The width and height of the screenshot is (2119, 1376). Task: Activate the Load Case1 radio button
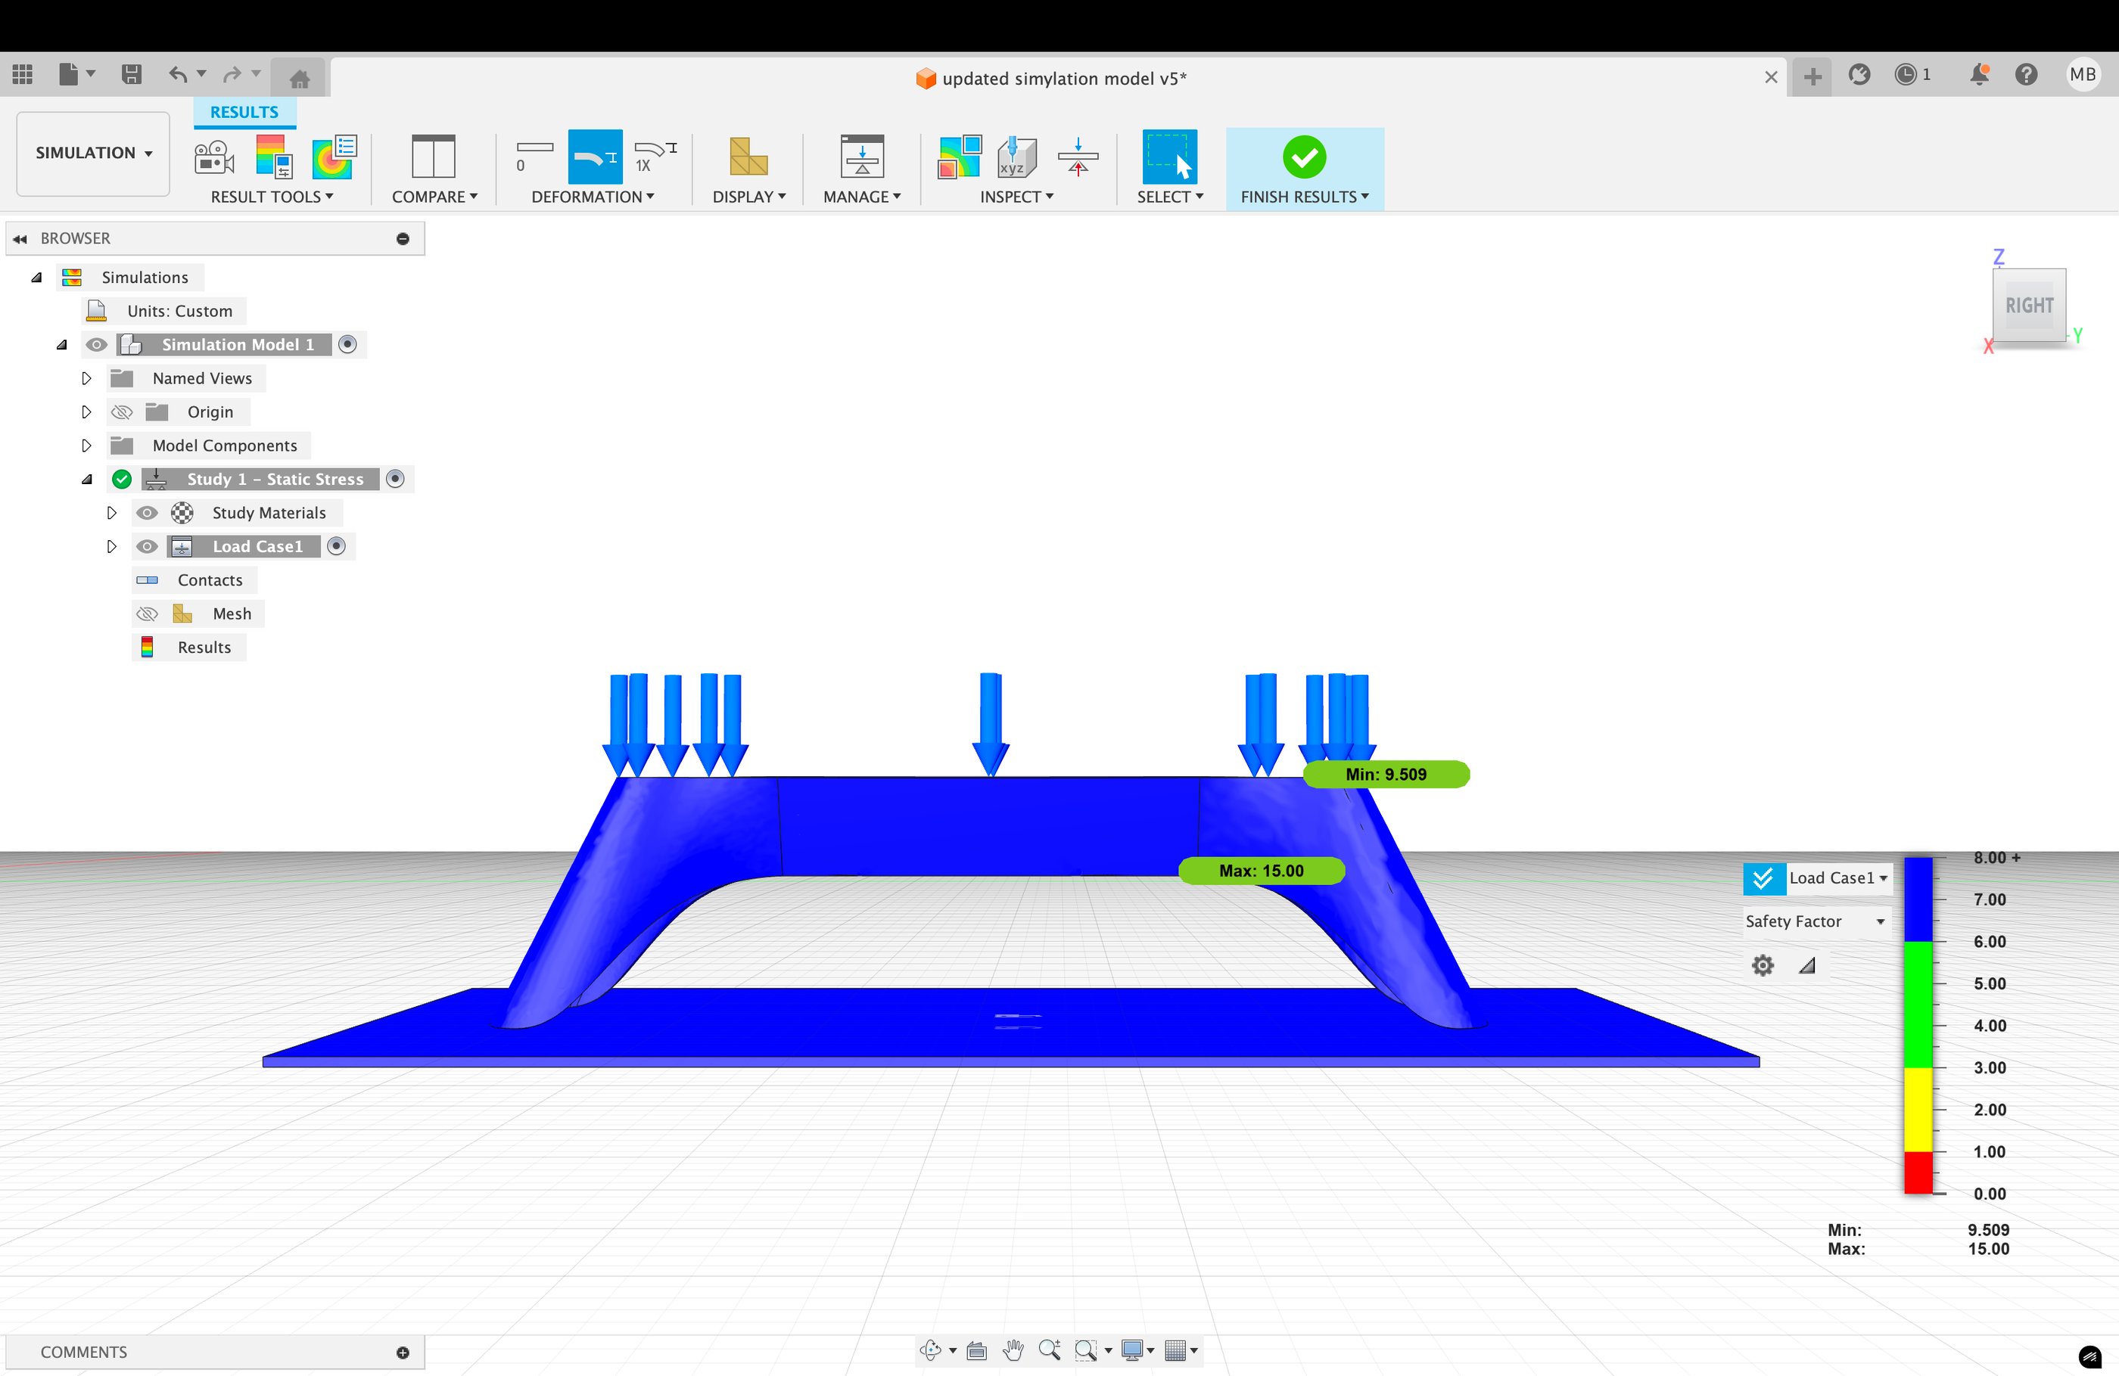point(336,546)
